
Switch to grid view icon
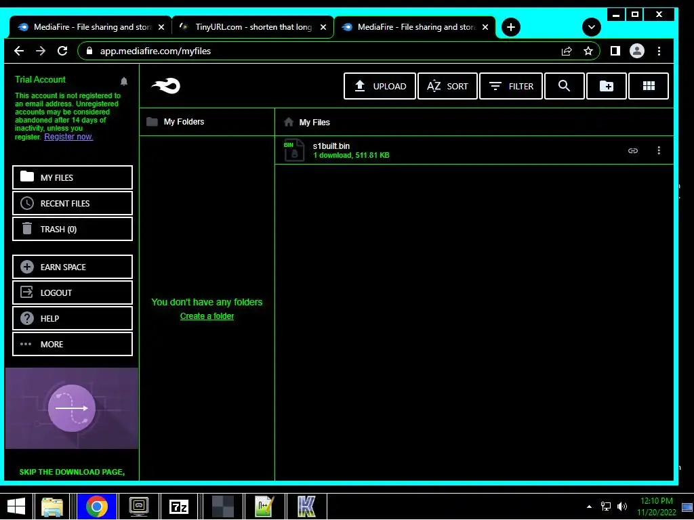[649, 86]
